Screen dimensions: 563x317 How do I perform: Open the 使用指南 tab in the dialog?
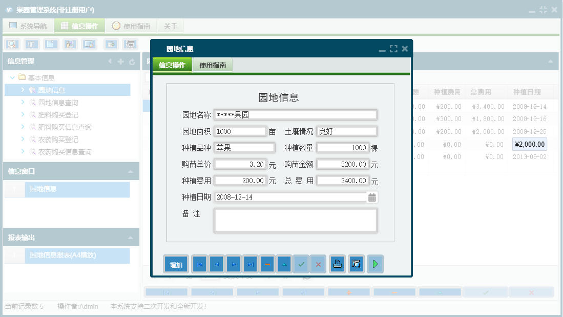point(212,65)
